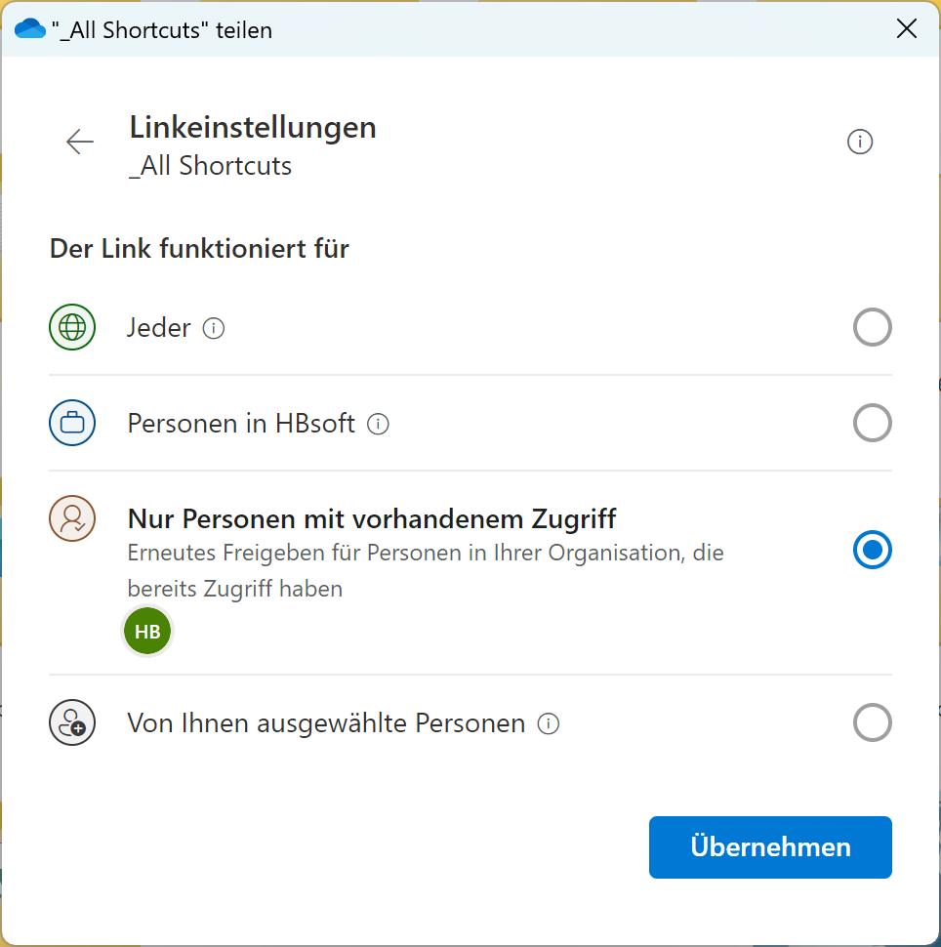The height and width of the screenshot is (947, 941).
Task: Select Nur Personen mit vorhandenem Zugriff radio
Action: (872, 551)
